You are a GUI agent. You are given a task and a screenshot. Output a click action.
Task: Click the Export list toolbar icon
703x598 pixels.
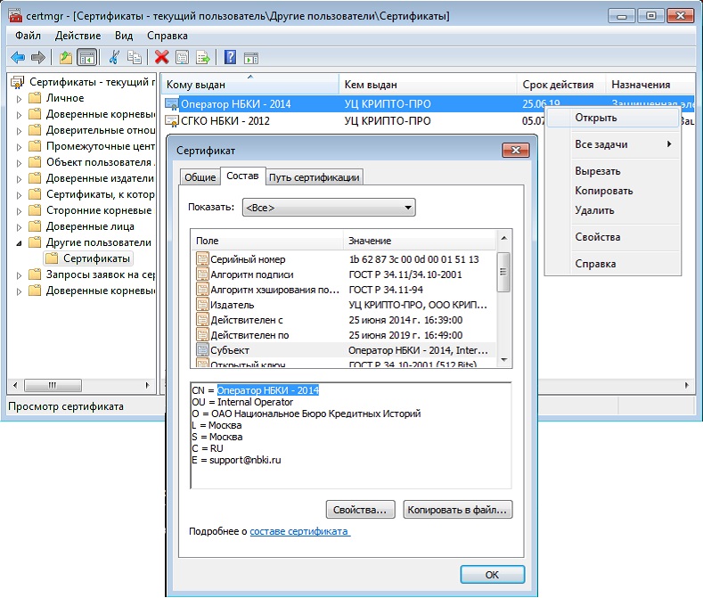tap(202, 57)
